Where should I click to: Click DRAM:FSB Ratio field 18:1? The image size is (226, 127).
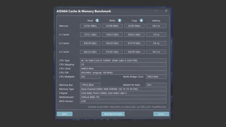[x=156, y=85]
